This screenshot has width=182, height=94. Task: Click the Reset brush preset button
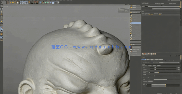tap(159, 66)
